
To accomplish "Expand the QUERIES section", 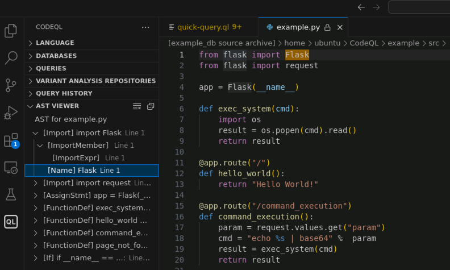I will [31, 68].
